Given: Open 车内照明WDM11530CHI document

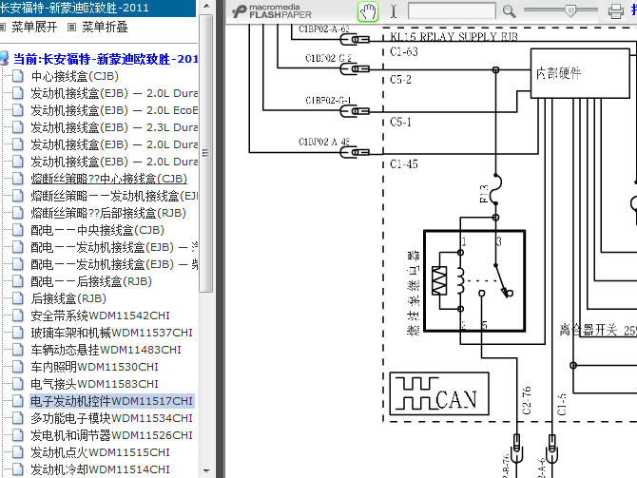Looking at the screenshot, I should [95, 367].
